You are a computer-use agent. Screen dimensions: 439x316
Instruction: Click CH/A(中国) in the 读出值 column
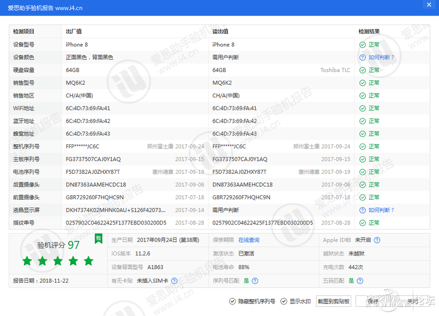pos(226,96)
